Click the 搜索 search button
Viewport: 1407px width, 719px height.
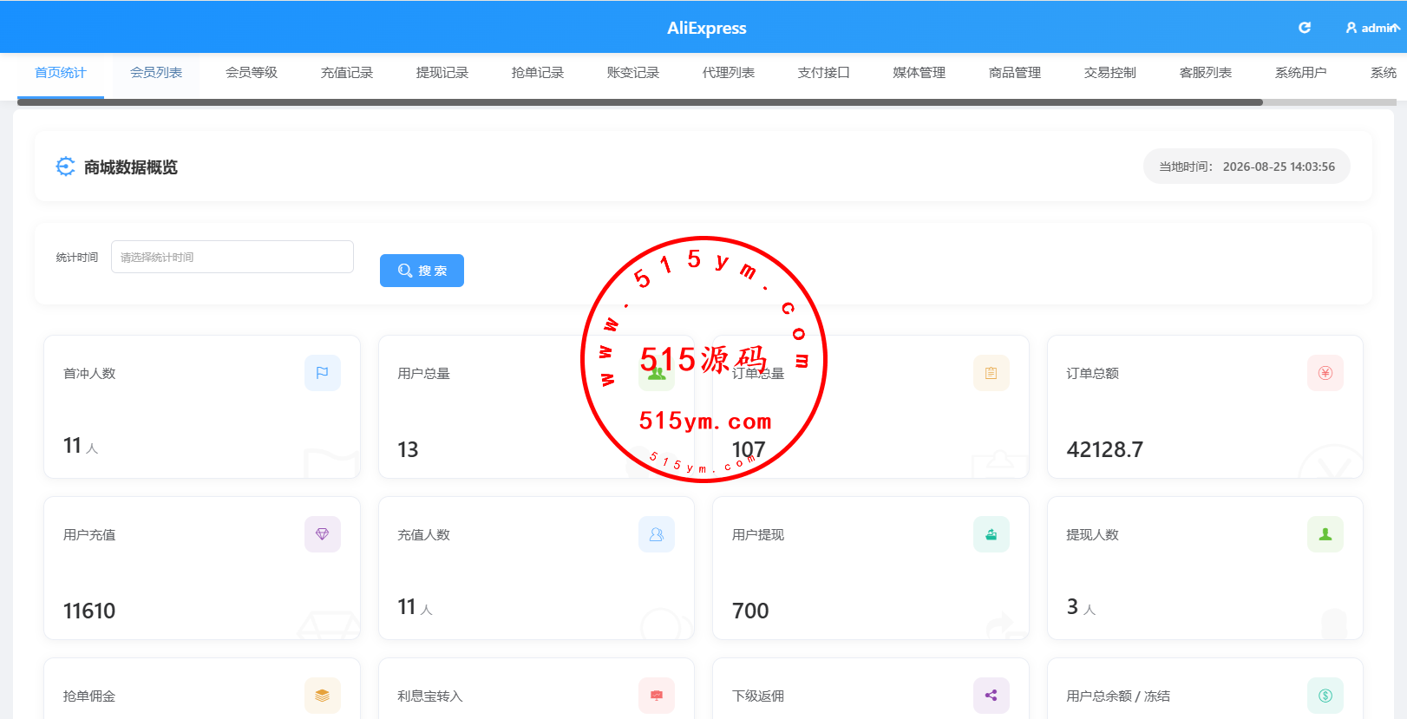click(422, 271)
